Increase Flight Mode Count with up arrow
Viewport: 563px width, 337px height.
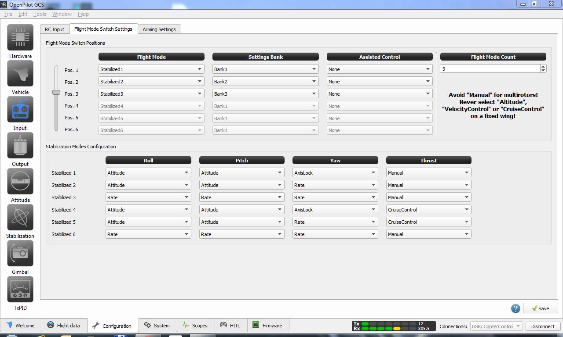coord(543,67)
